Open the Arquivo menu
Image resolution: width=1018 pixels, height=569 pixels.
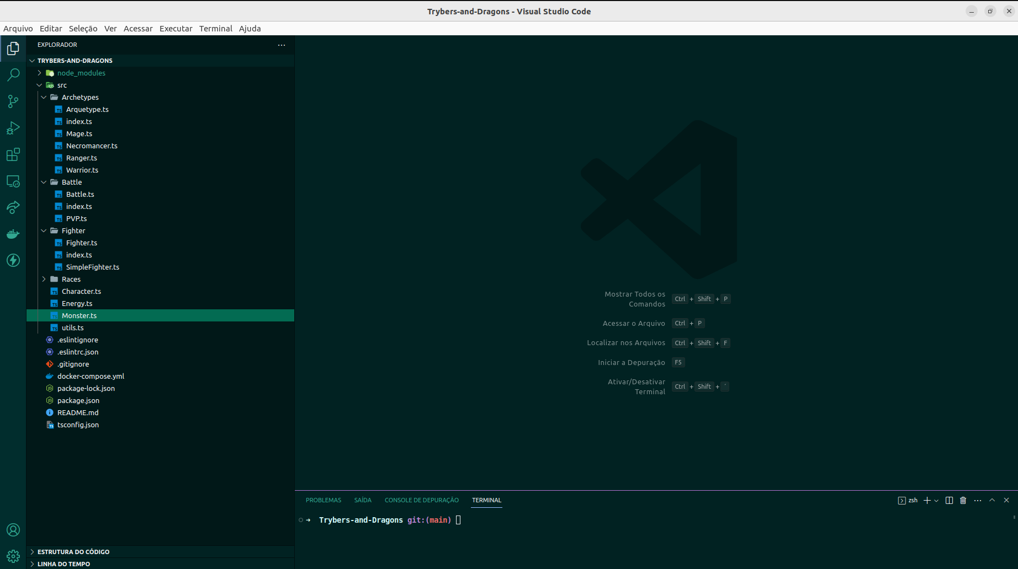pyautogui.click(x=18, y=29)
